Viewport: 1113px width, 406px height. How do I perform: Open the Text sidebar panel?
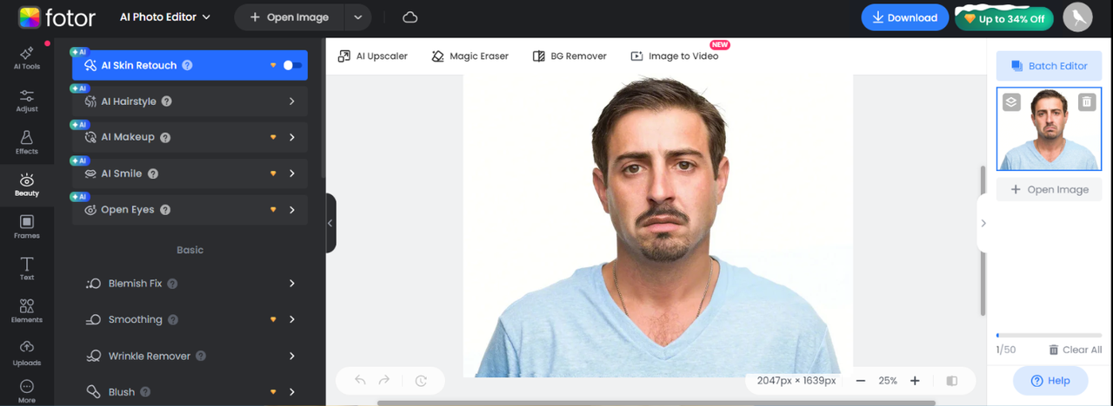pyautogui.click(x=27, y=269)
